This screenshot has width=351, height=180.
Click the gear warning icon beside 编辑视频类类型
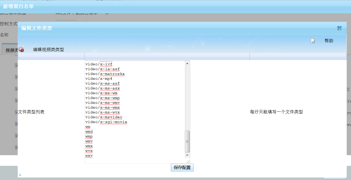[21, 49]
